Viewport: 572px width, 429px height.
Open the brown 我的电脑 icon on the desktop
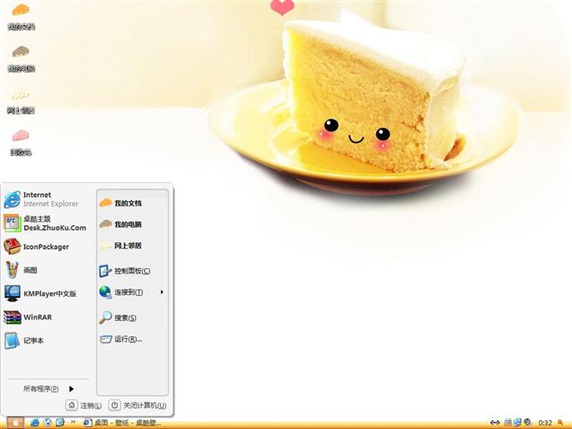[21, 58]
